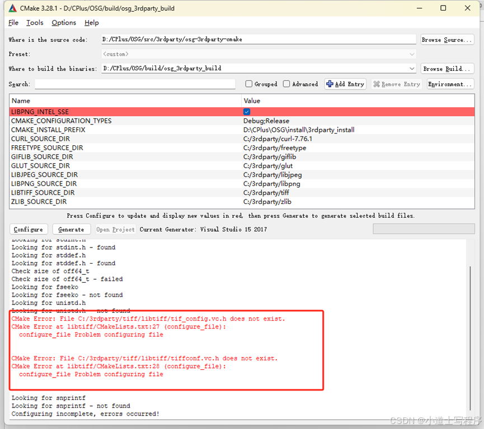This screenshot has height=429, width=484.
Task: Open the build binaries path dropdown
Action: point(412,68)
